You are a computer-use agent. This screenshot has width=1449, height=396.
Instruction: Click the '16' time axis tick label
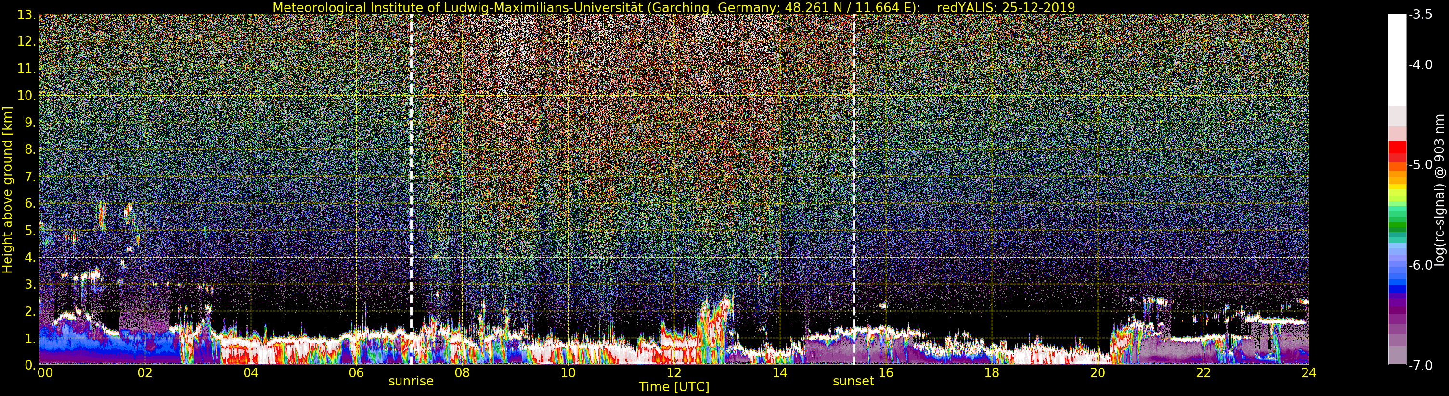[x=885, y=373]
